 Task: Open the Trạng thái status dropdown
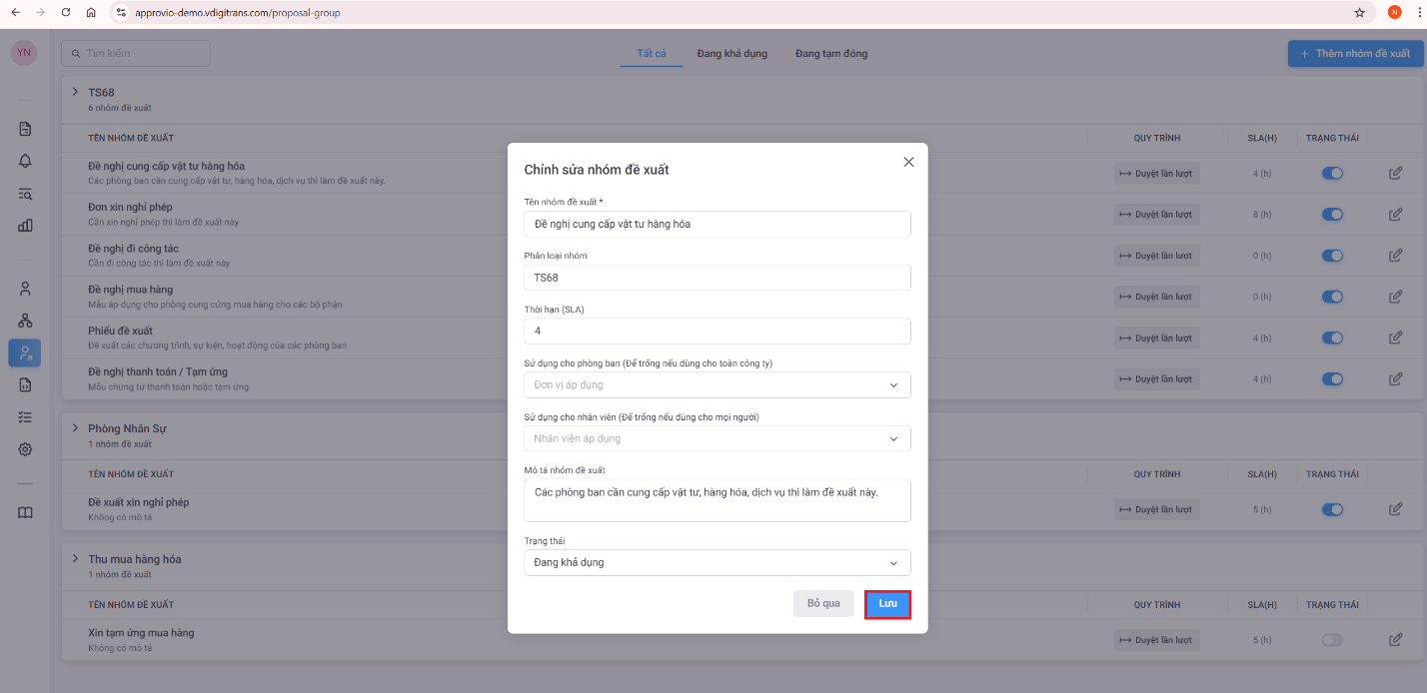[716, 562]
